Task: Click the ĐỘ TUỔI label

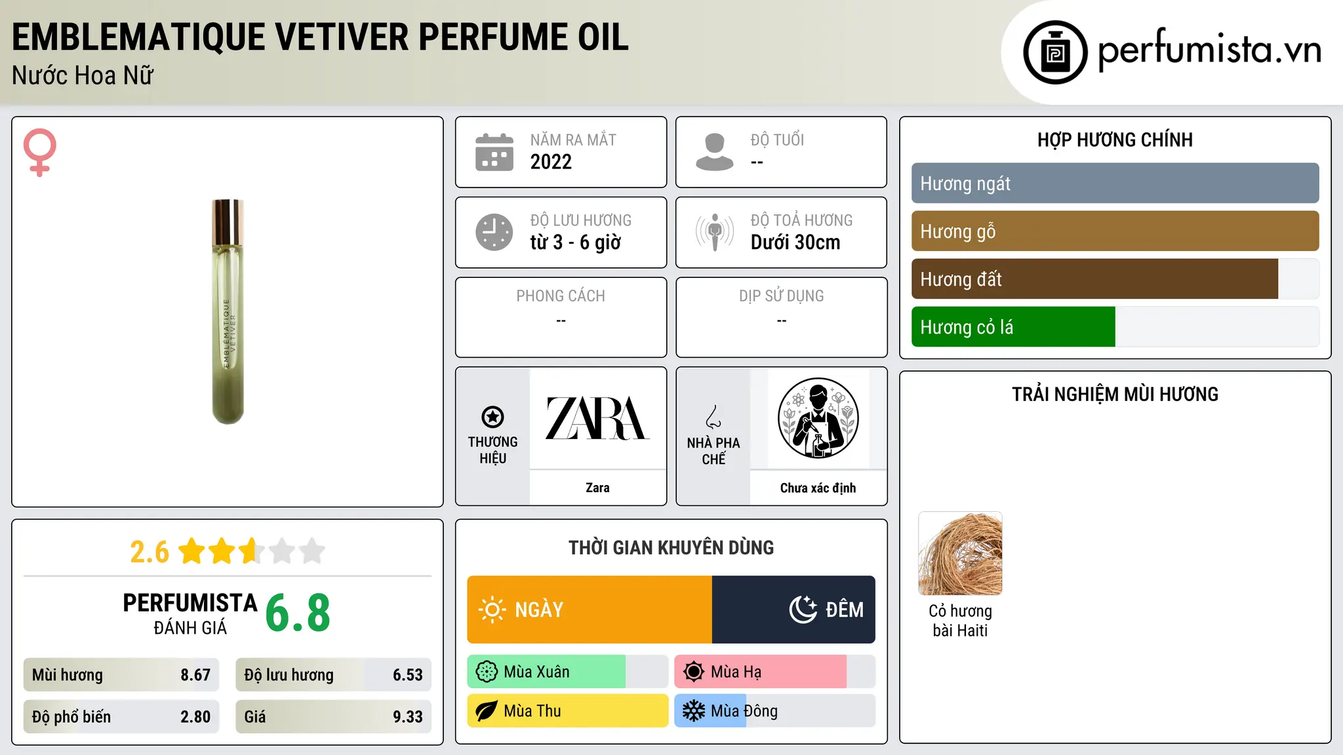Action: pyautogui.click(x=777, y=140)
